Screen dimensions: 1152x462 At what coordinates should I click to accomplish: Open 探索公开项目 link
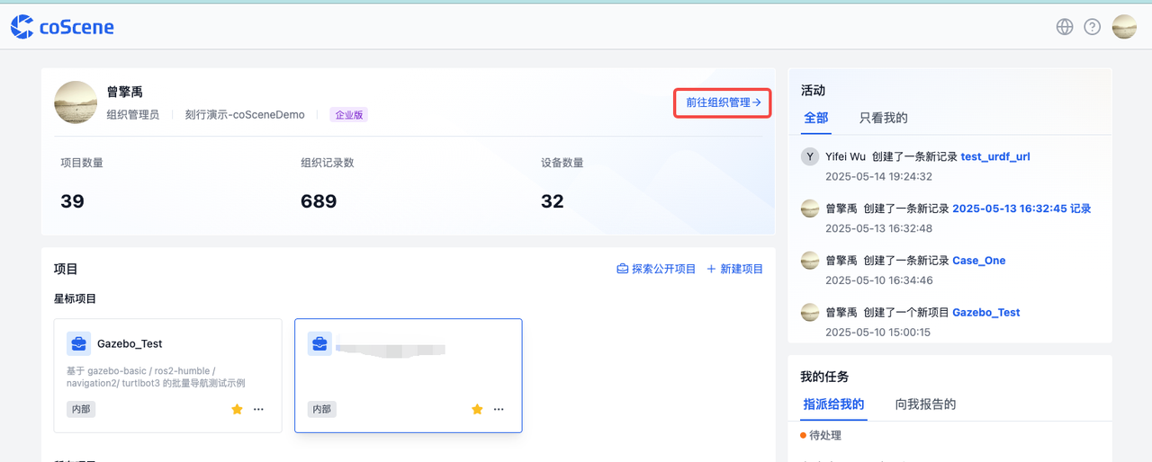656,269
